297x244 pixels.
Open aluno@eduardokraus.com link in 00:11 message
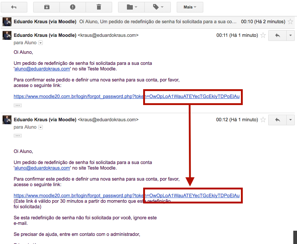pos(42,69)
